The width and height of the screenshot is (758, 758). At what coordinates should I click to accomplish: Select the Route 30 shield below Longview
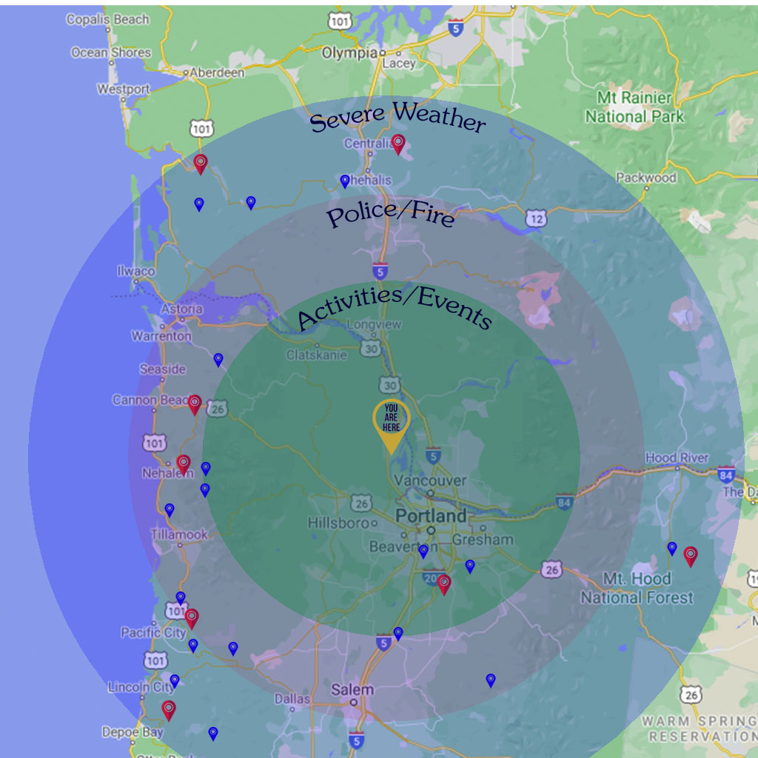370,349
